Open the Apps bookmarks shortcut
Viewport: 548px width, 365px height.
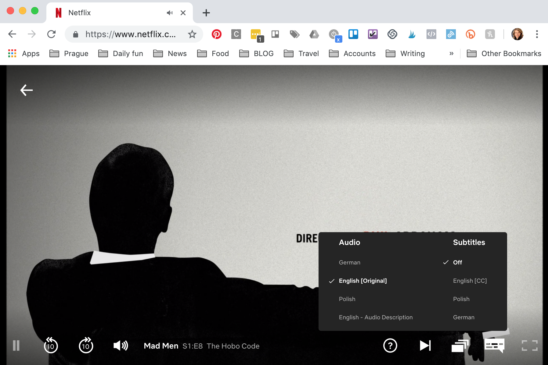click(x=23, y=54)
